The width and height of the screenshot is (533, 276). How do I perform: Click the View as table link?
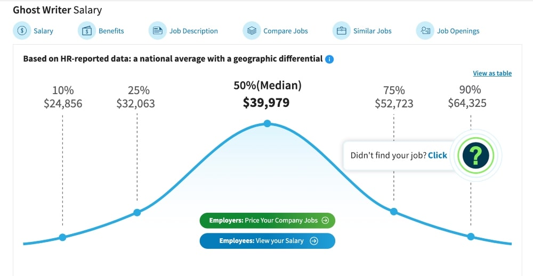pos(492,73)
